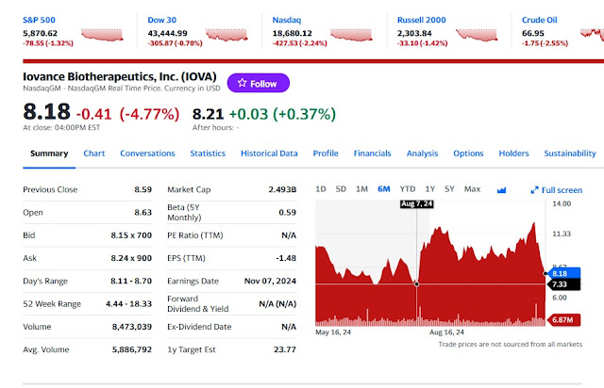The height and width of the screenshot is (388, 604).
Task: Click the Forward Dividend & Yield label
Action: coord(197,304)
